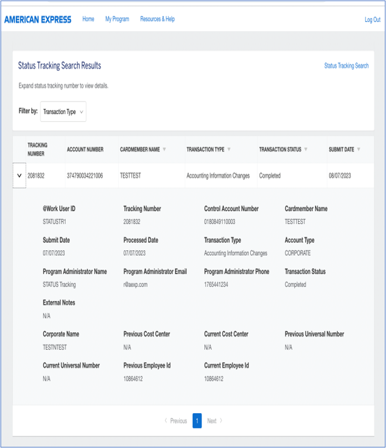Open the Submit Date column filter icon
The image size is (386, 448).
(x=359, y=149)
